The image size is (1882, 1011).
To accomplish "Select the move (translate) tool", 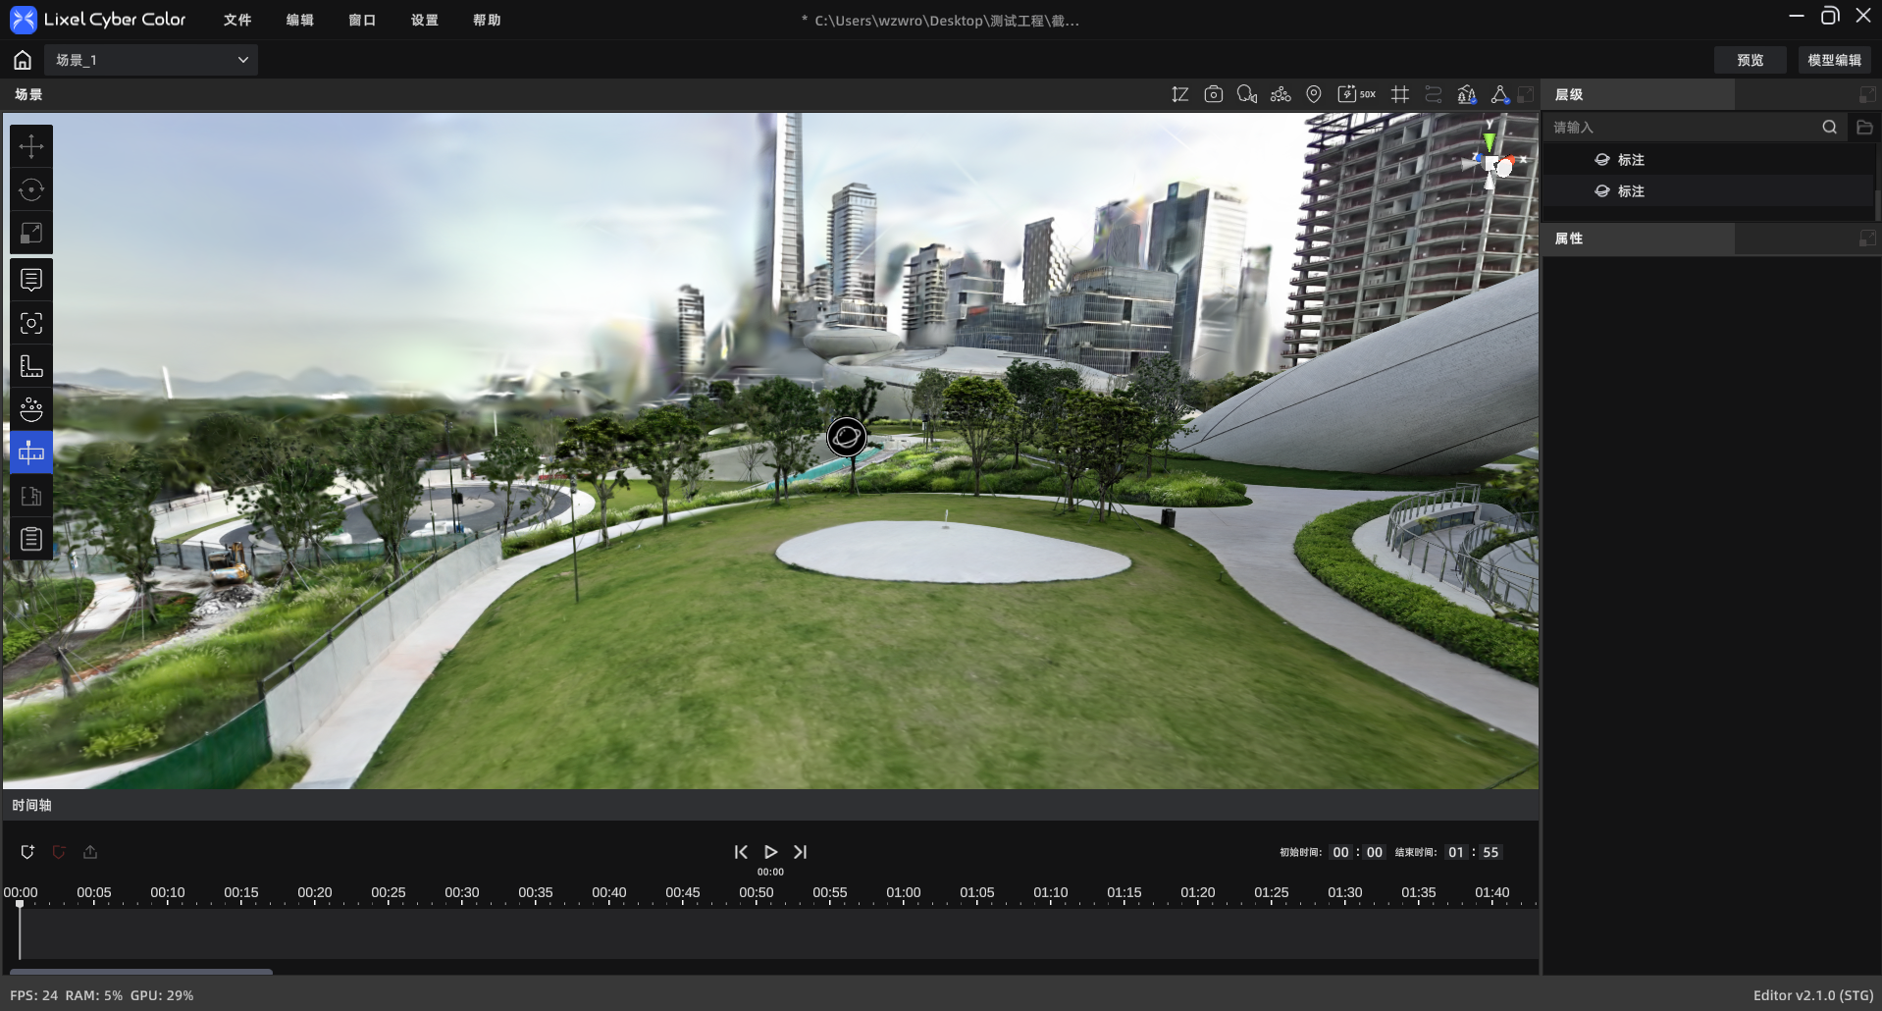I will (x=31, y=146).
